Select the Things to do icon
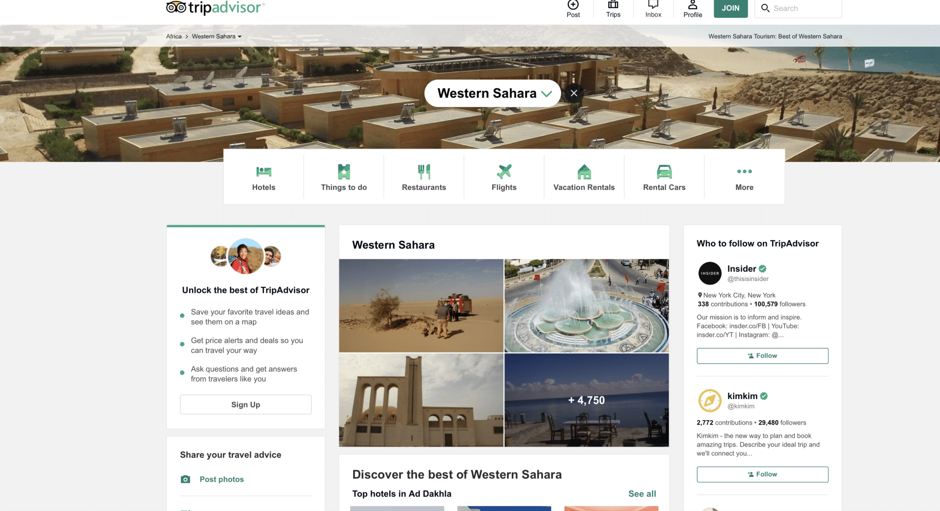 344,171
